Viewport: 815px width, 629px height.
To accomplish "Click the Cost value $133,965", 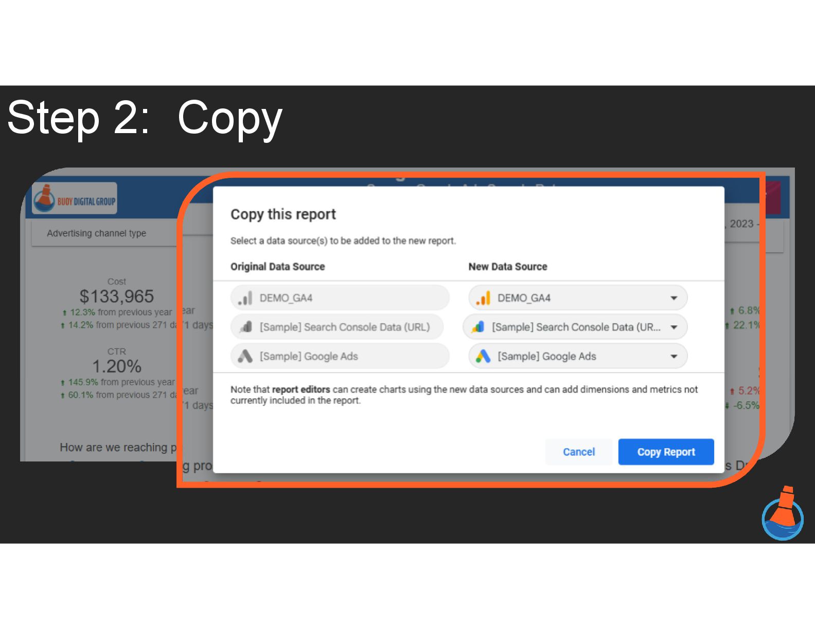I will 117,297.
